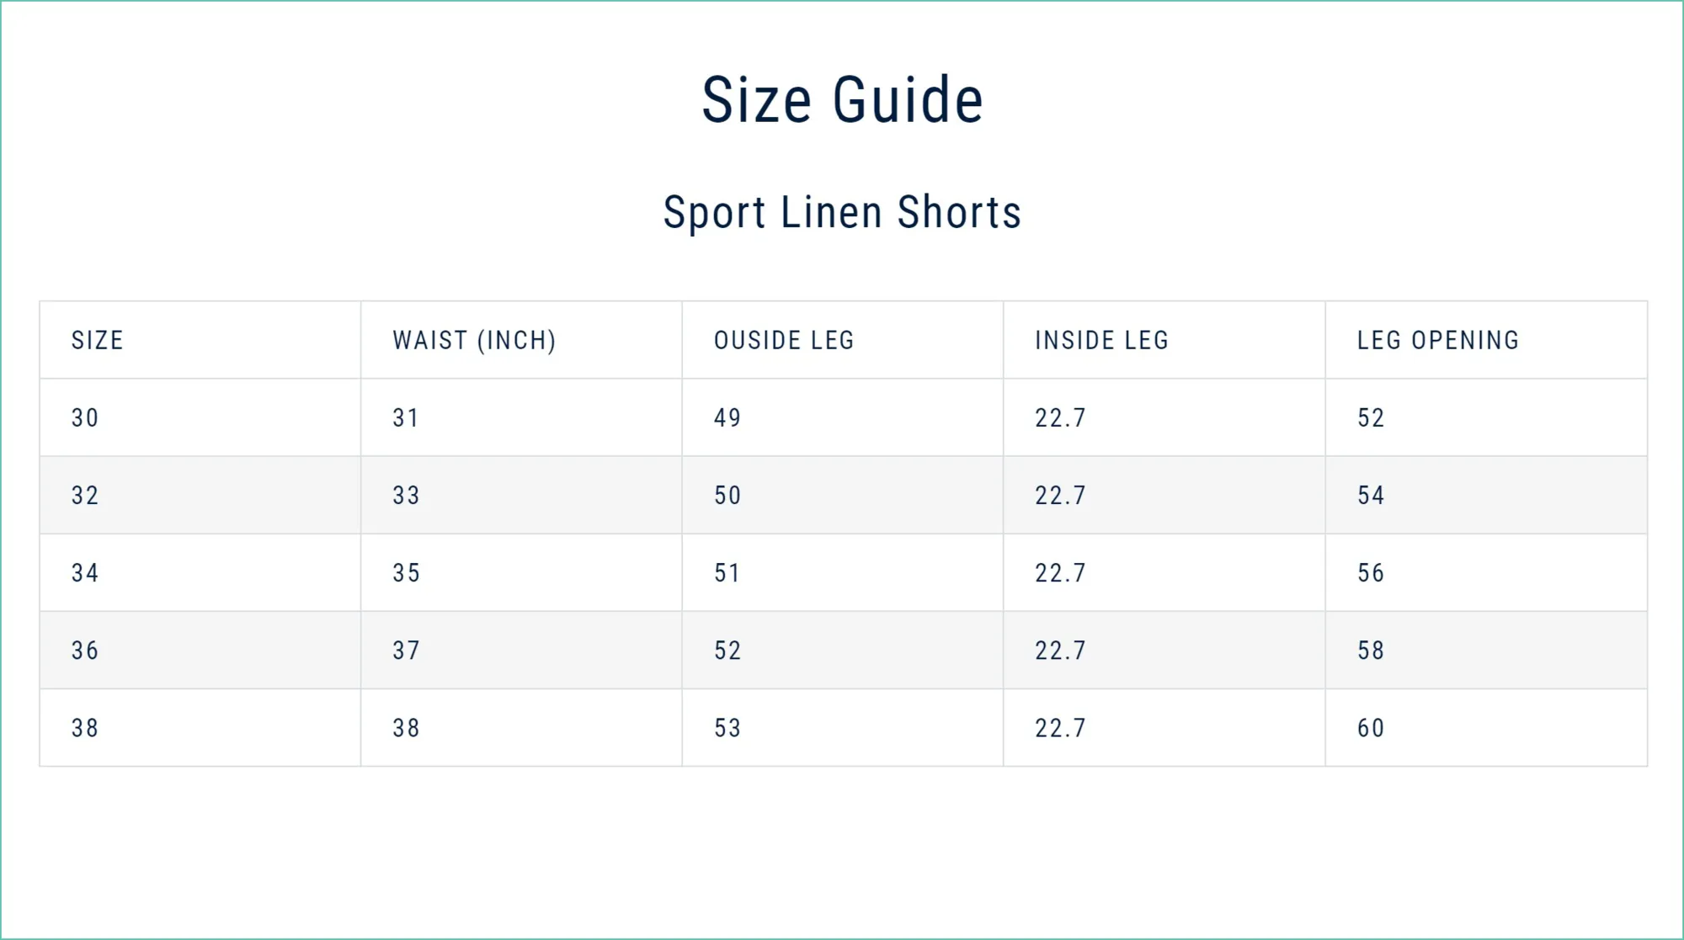Screen dimensions: 1684x940
Task: Click size 32 row label
Action: pyautogui.click(x=85, y=495)
